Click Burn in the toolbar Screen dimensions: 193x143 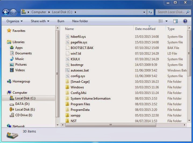point(61,21)
